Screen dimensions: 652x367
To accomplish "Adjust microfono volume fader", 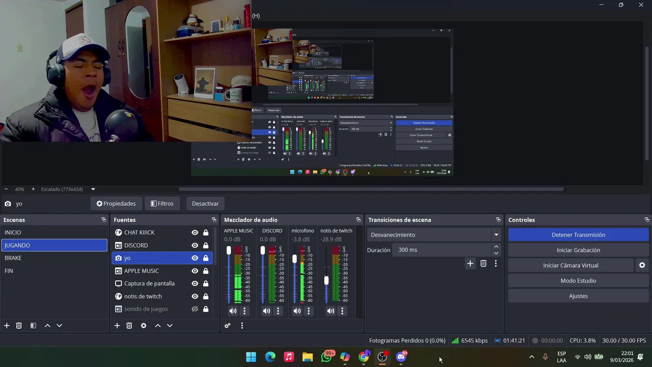I will 294,259.
